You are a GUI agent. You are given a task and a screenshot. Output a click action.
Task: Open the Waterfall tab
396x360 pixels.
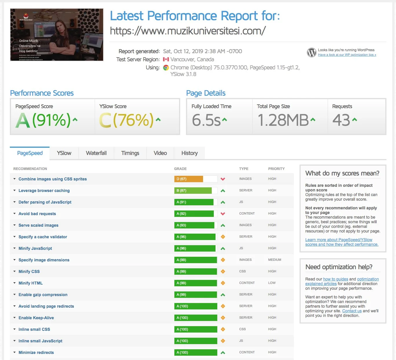[x=96, y=153]
